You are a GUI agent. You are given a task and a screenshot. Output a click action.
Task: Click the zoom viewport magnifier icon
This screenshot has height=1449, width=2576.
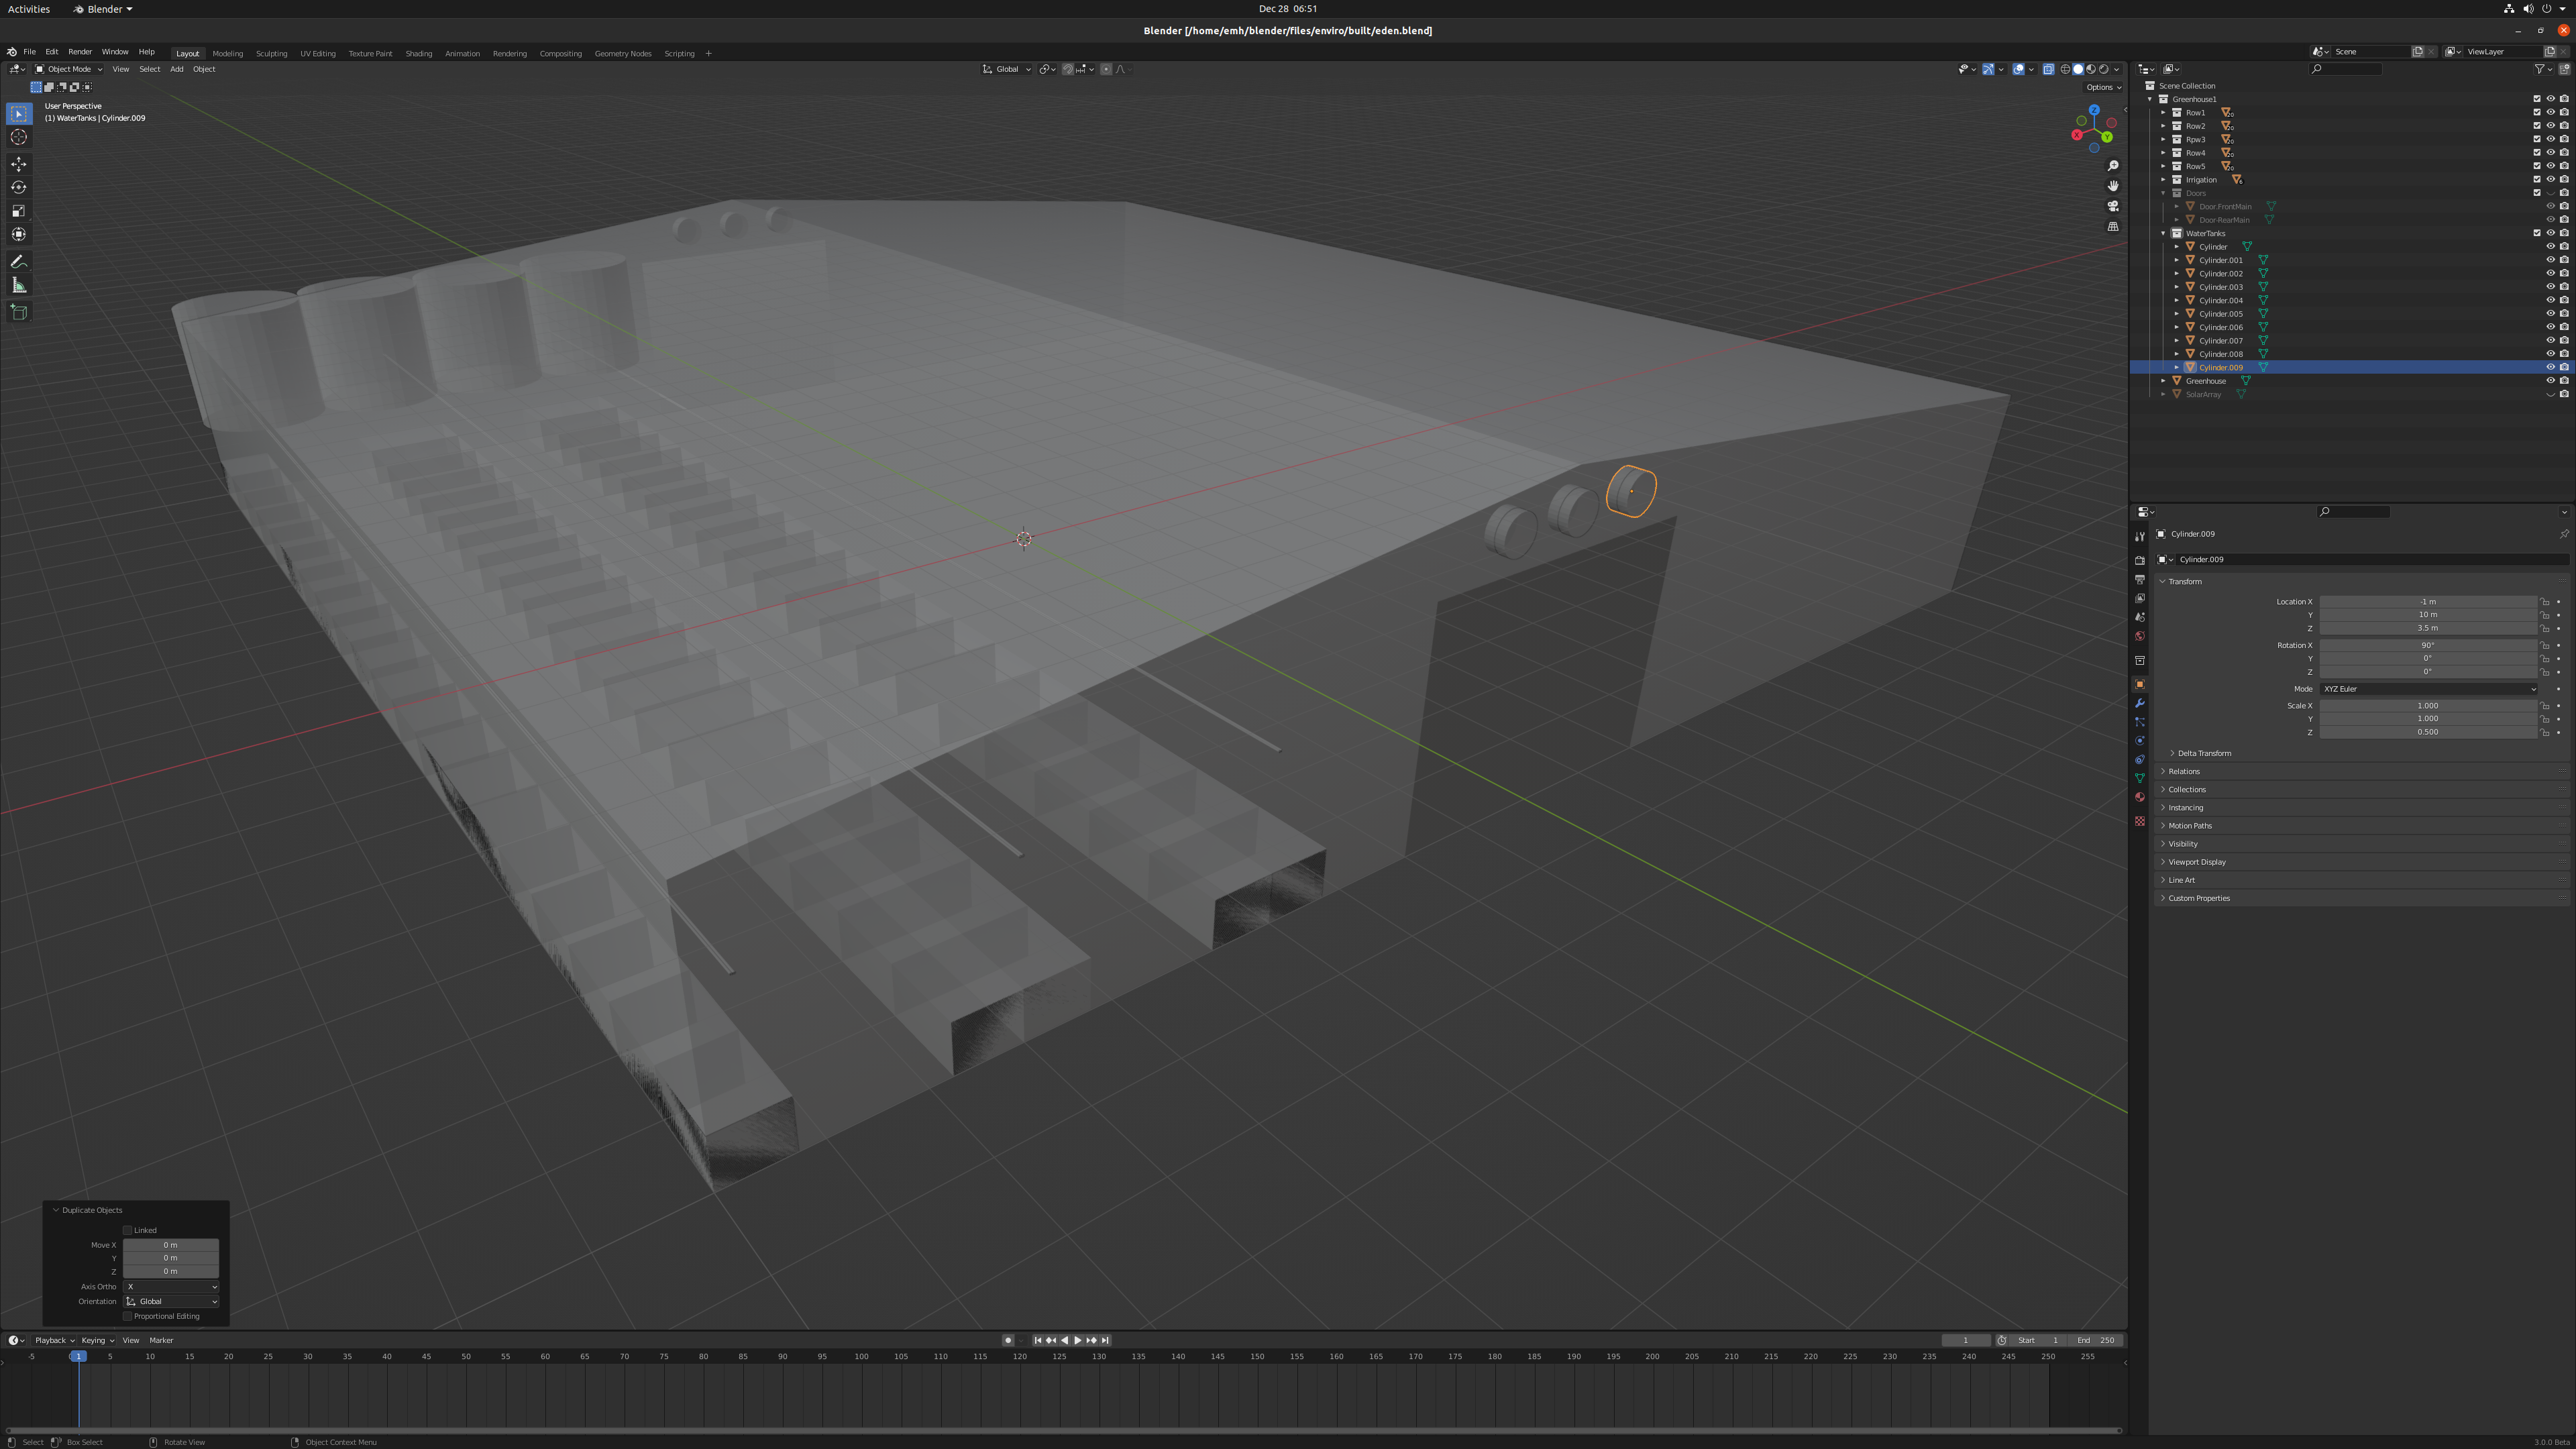(x=2113, y=166)
